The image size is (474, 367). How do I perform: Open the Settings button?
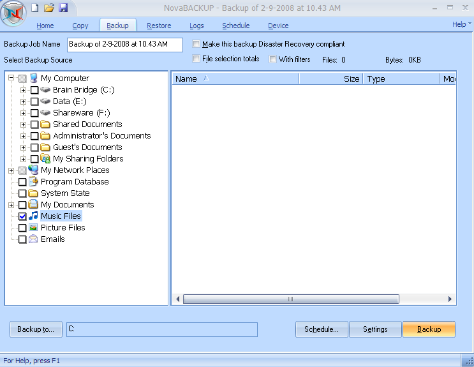pyautogui.click(x=375, y=329)
